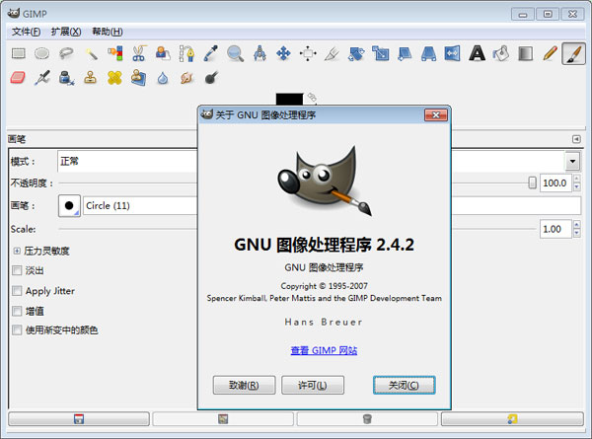
Task: Expand the 压力灵敏度 section
Action: (17, 251)
